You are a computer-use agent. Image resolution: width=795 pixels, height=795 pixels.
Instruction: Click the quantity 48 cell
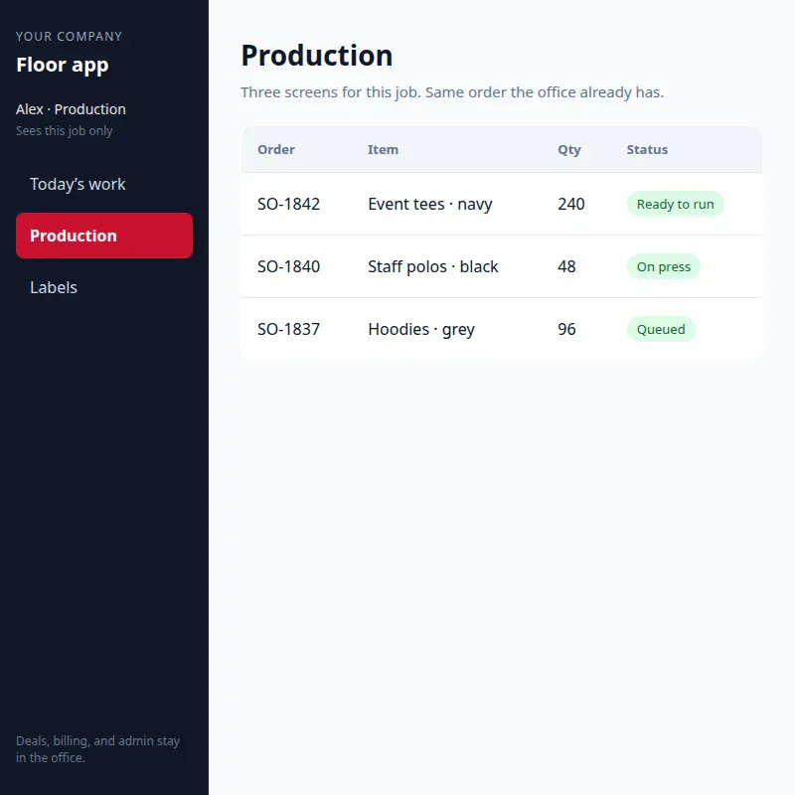click(x=566, y=266)
